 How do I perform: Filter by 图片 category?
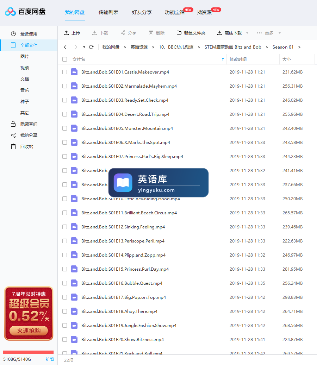(25, 56)
